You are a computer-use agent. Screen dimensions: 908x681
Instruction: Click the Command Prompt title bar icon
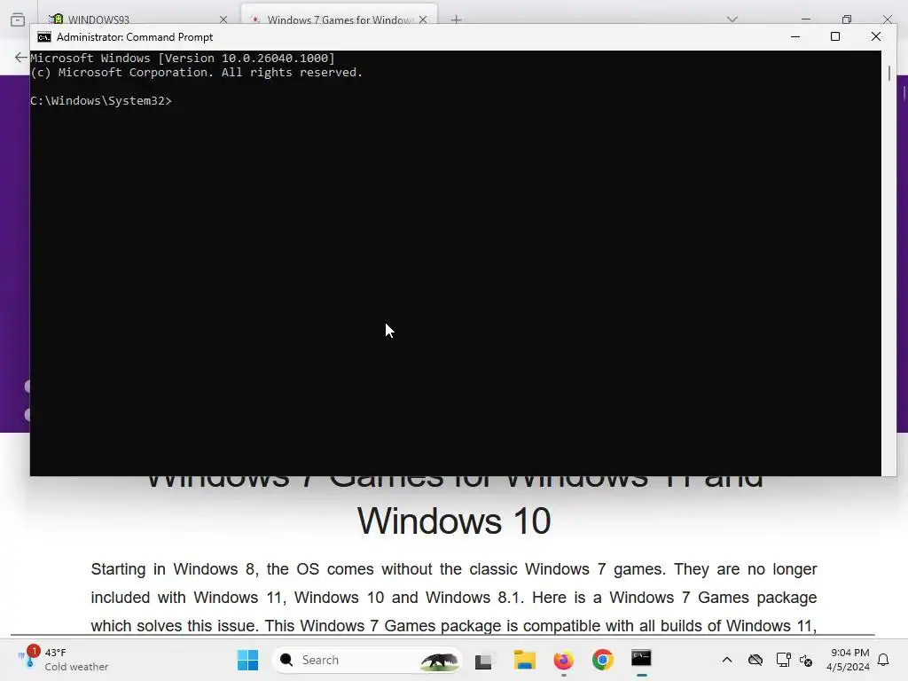pos(44,37)
